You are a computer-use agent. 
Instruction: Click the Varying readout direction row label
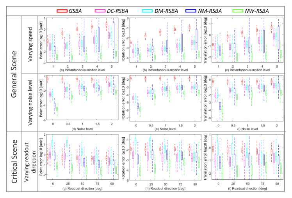(30, 162)
